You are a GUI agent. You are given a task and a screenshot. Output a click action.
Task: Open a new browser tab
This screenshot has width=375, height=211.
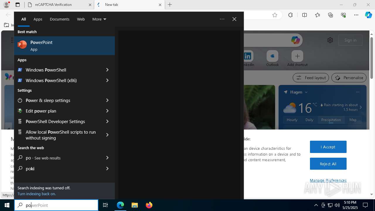pyautogui.click(x=170, y=5)
